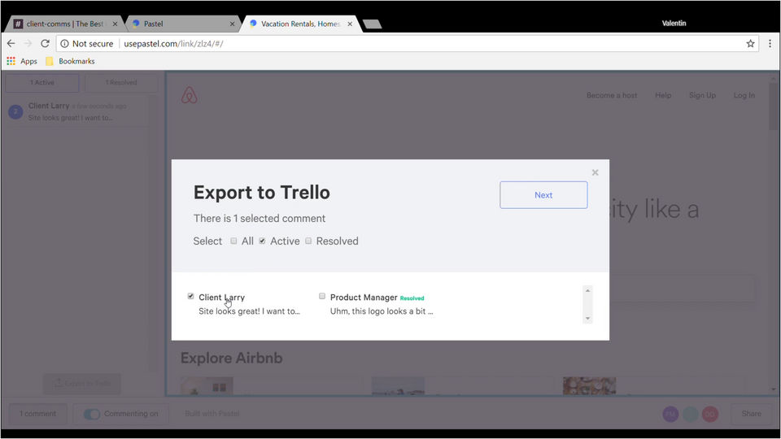Click the Export to Trello sidebar button

(x=82, y=383)
